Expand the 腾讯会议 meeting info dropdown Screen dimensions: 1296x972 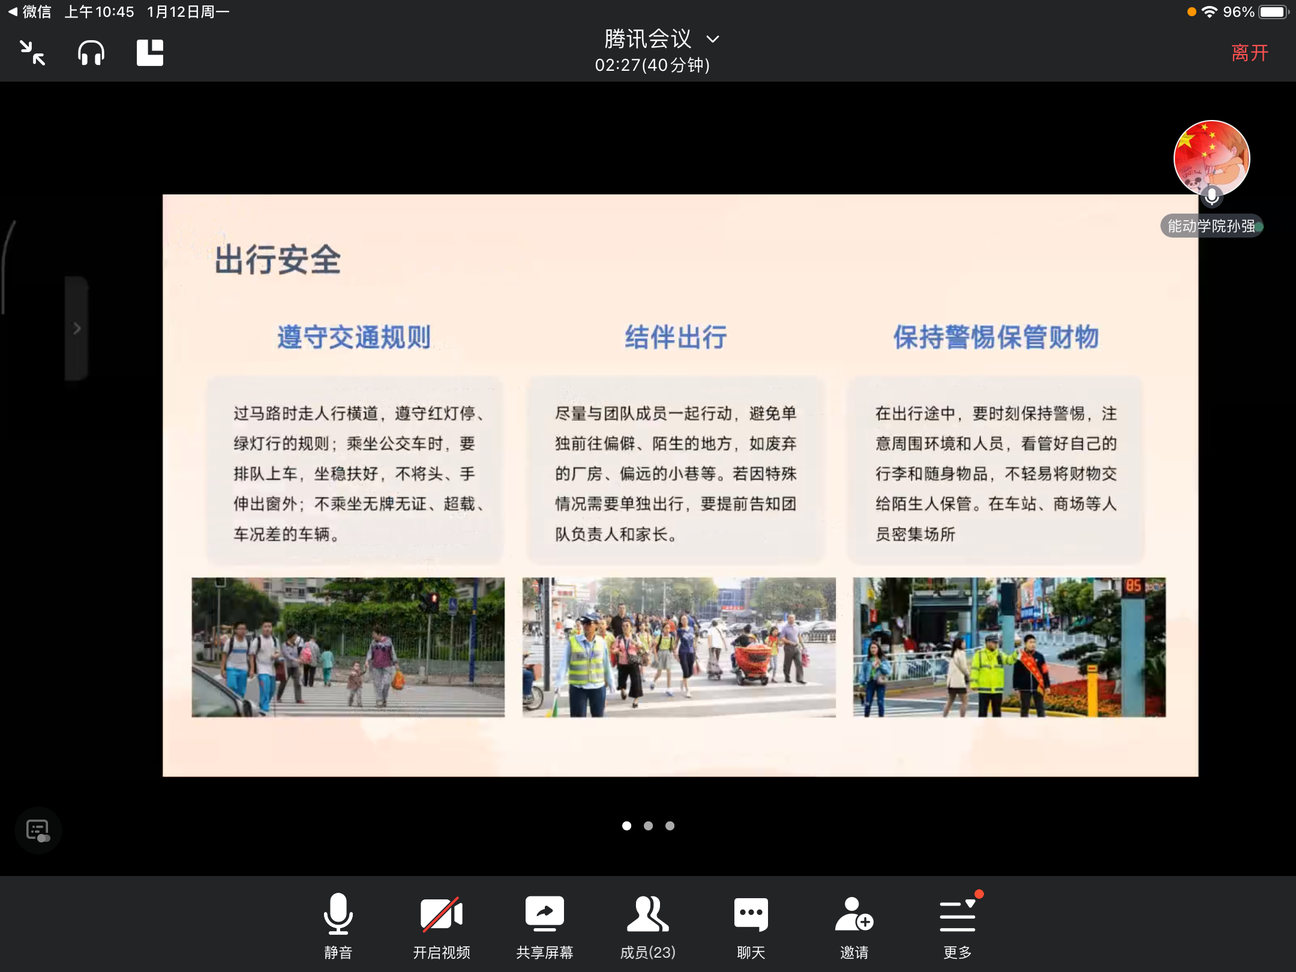660,40
